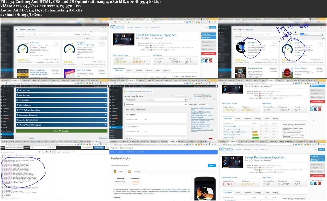Click Install Now for the Clearfy plugin
327x201 pixels.
(55, 70)
